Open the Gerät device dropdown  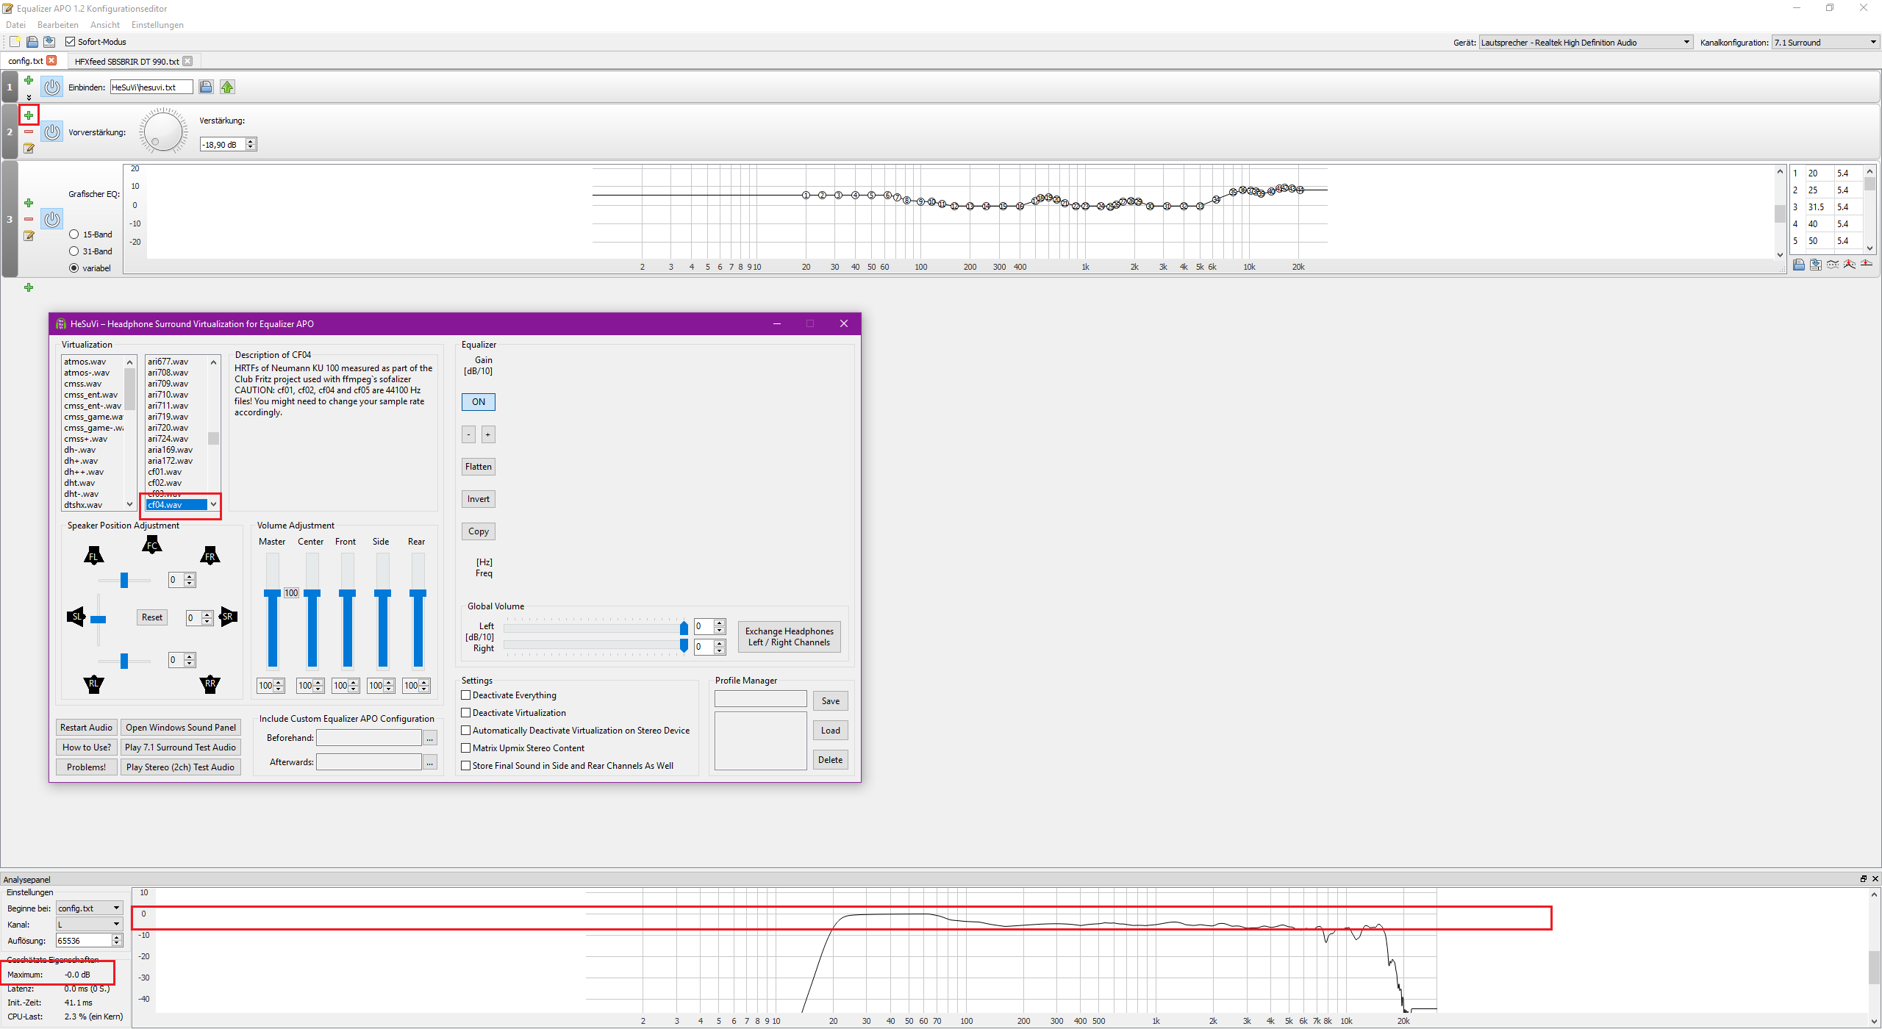[1586, 43]
